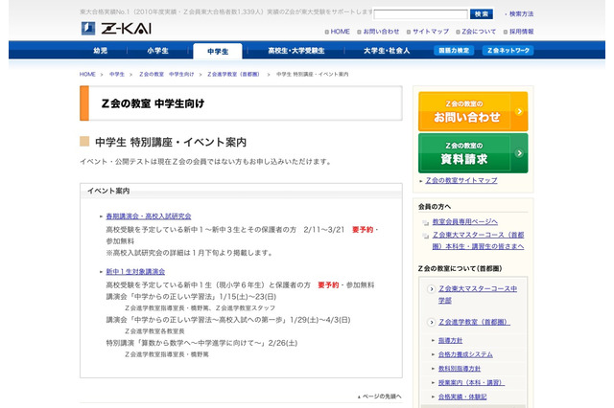The image size is (614, 408).
Task: Select the 大学生・社会人 navigation tab
Action: pyautogui.click(x=387, y=51)
